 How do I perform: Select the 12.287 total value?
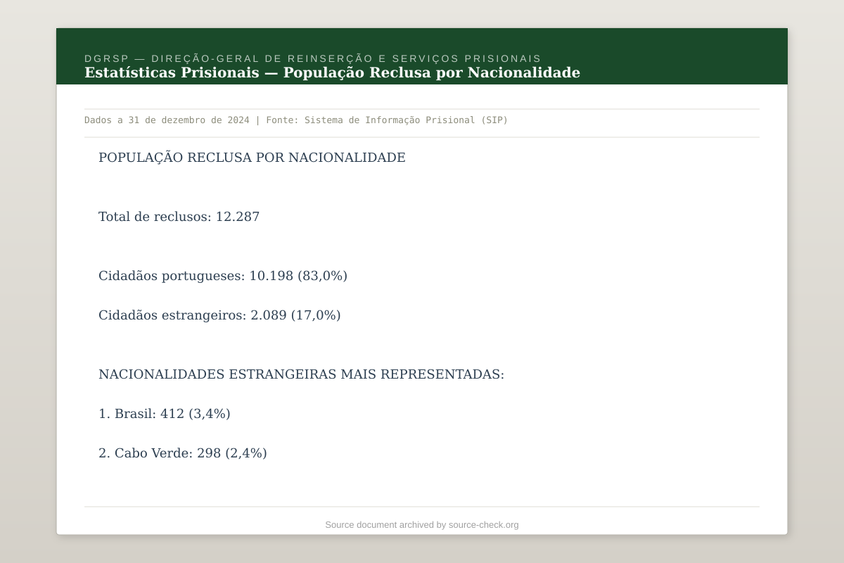pyautogui.click(x=238, y=216)
